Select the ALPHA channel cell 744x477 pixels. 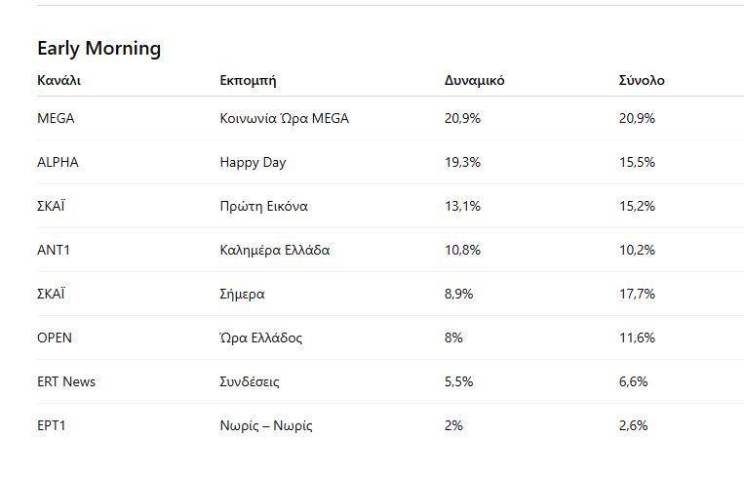pyautogui.click(x=58, y=162)
